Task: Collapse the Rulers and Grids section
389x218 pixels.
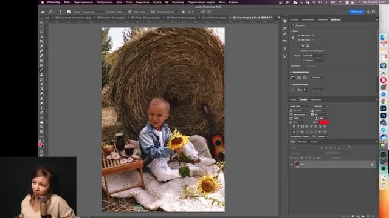Action: point(291,73)
